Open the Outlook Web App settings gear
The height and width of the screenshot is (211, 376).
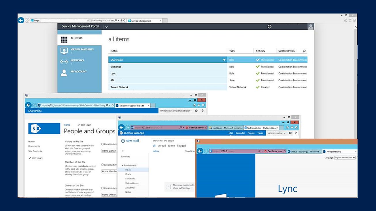pyautogui.click(x=290, y=133)
